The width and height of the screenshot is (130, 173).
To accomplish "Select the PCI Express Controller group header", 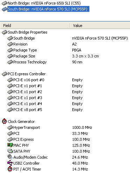I will point(65,74).
